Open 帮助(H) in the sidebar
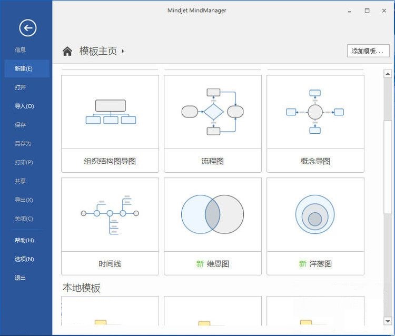Screen dimensions: 395x336 [24, 240]
